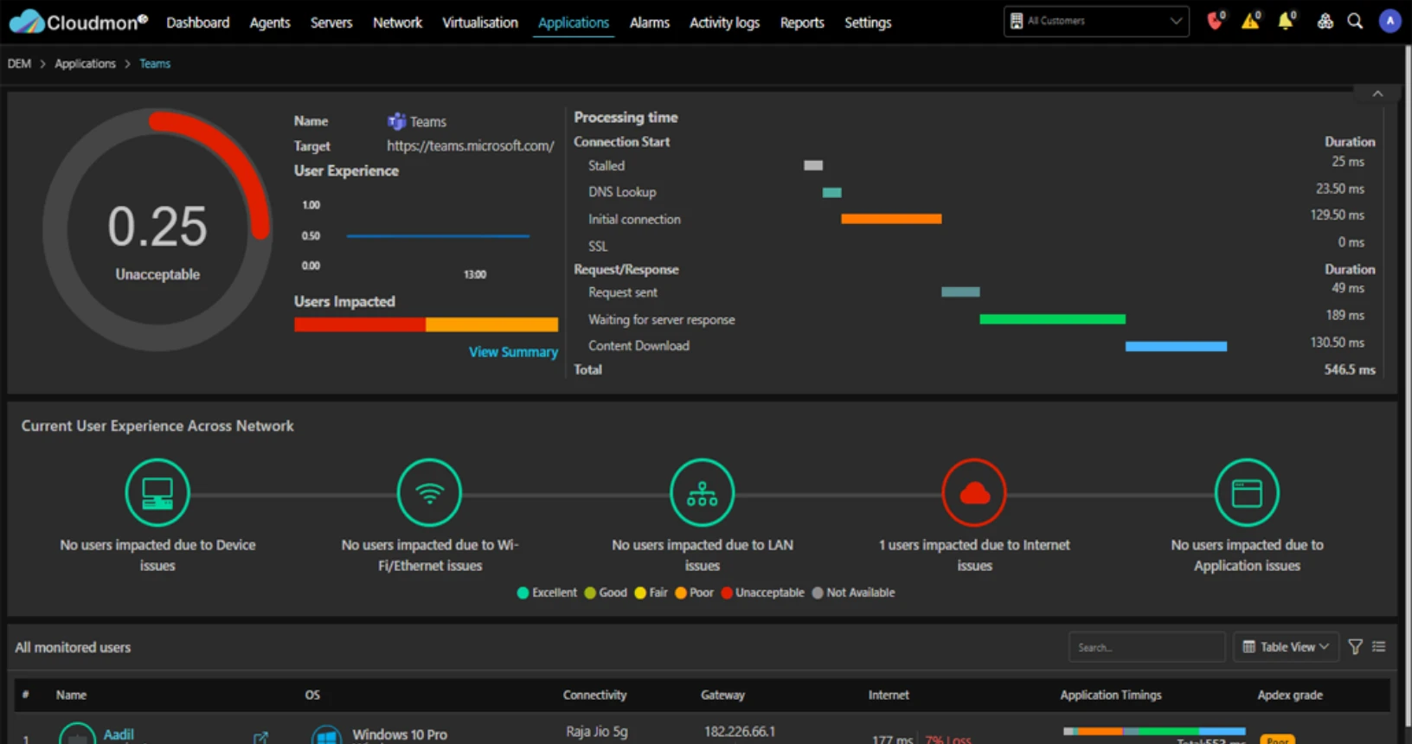
Task: Click the Apdex grade column header
Action: coord(1290,695)
